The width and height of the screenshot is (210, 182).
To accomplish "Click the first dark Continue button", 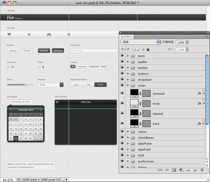I will tap(44, 51).
